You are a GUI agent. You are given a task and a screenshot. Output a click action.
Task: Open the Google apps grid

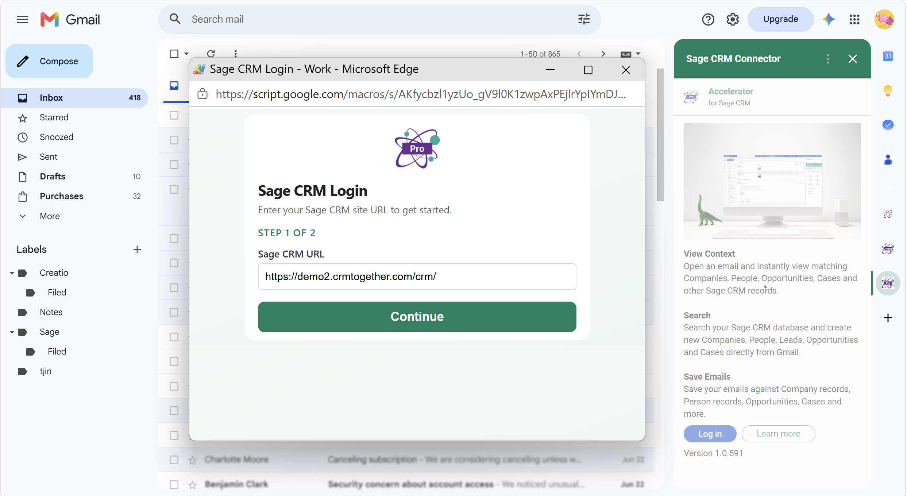[x=854, y=19]
